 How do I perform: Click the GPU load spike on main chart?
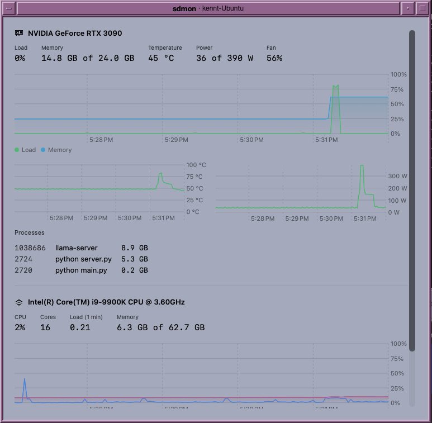pos(335,87)
